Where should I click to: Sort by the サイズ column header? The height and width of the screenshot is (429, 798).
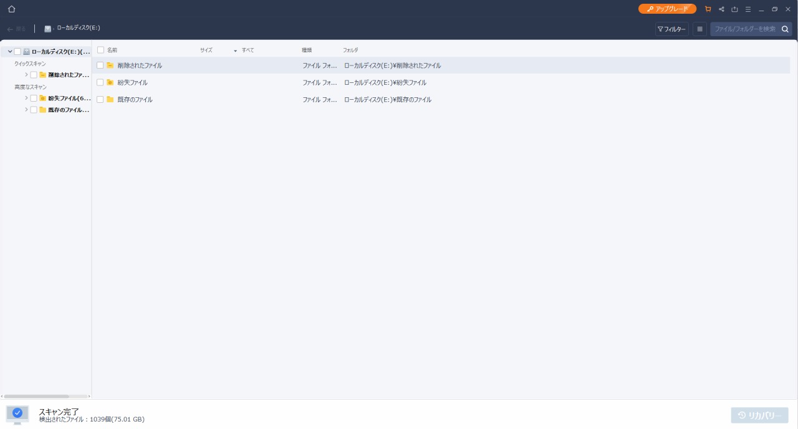click(206, 50)
